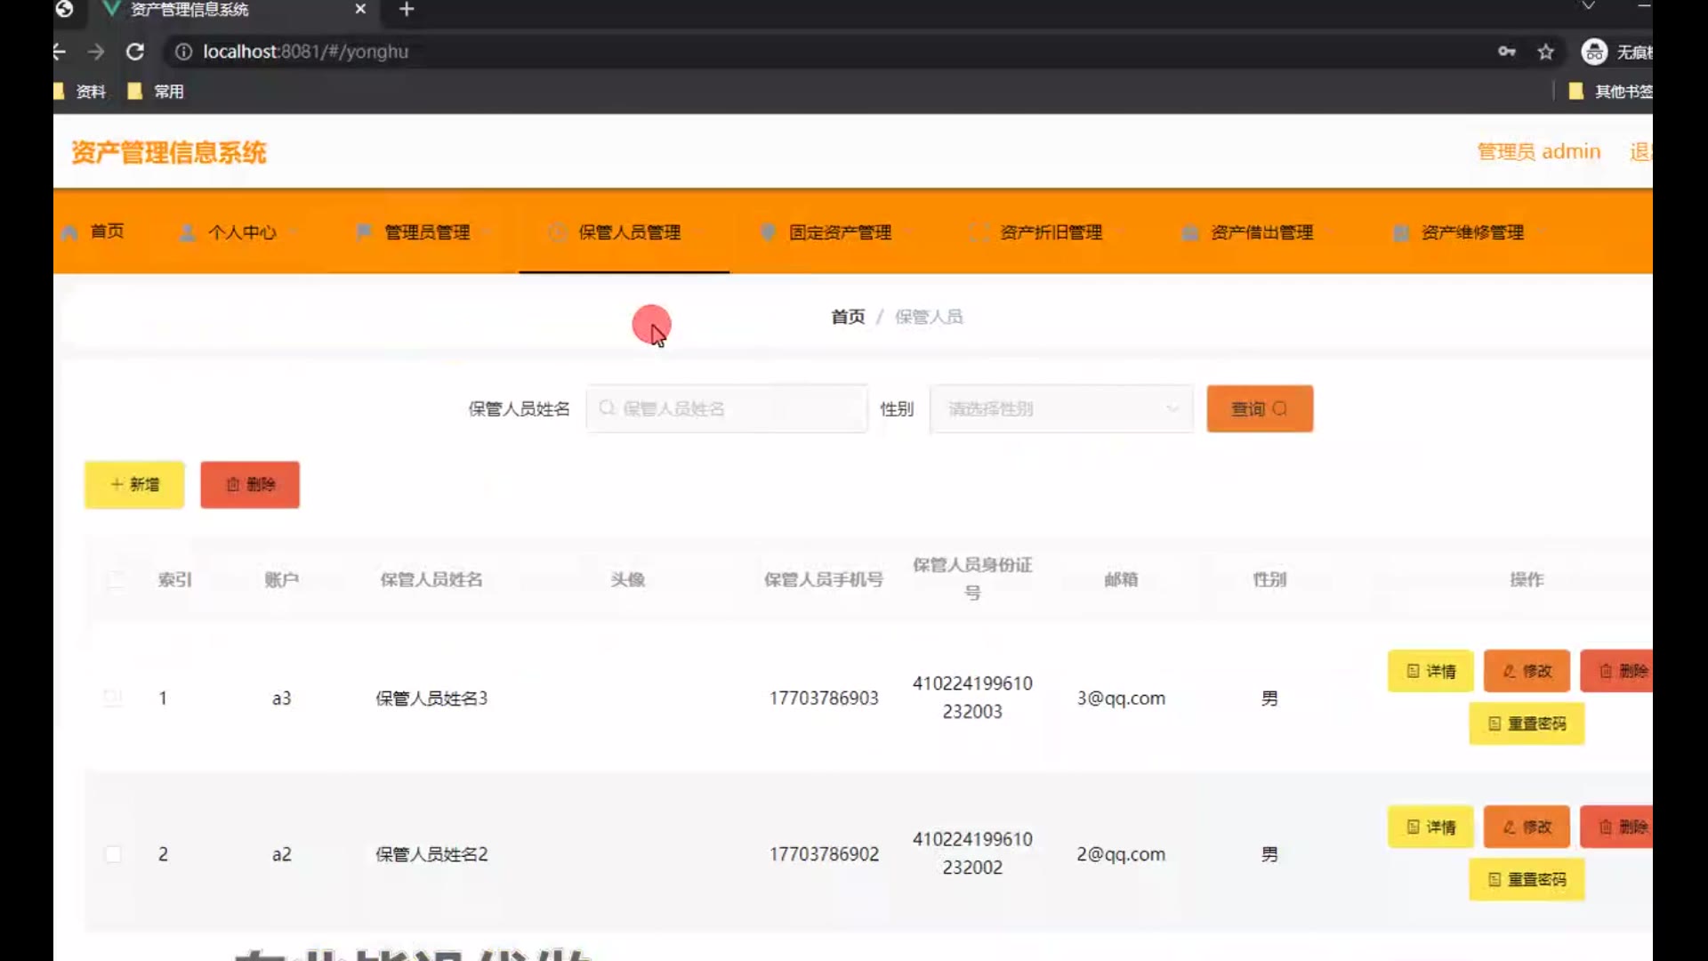
Task: Reload the page with the refresh icon
Action: [x=135, y=52]
